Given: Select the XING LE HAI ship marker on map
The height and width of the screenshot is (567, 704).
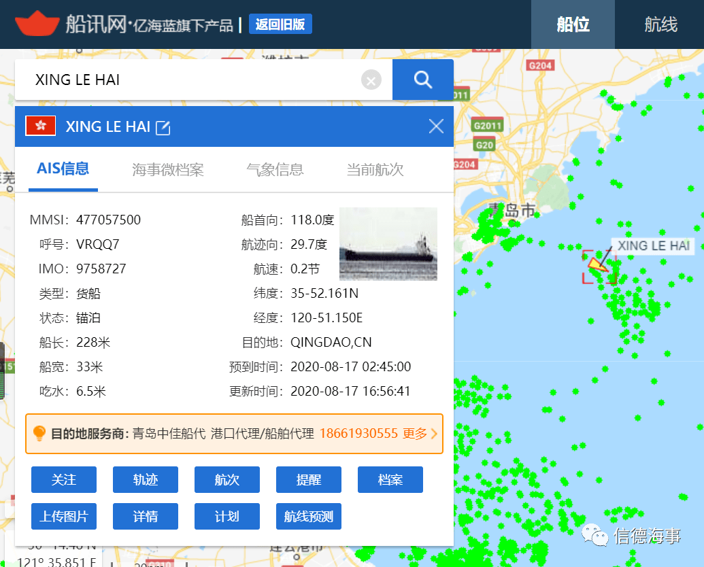Looking at the screenshot, I should coord(597,264).
